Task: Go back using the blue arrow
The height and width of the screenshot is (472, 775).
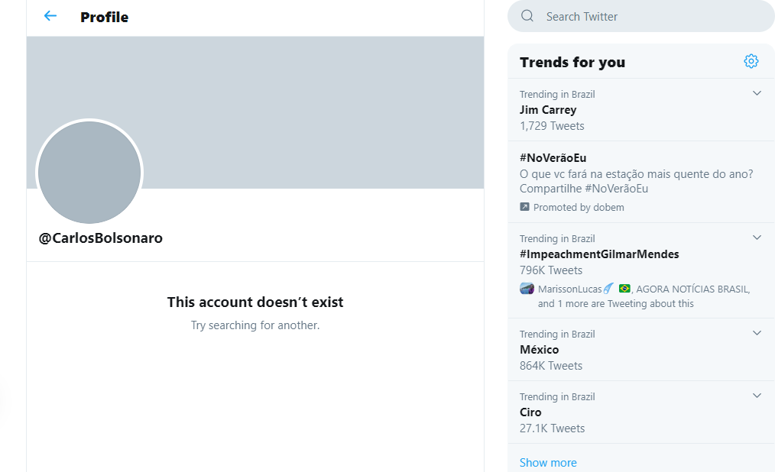Action: tap(50, 16)
